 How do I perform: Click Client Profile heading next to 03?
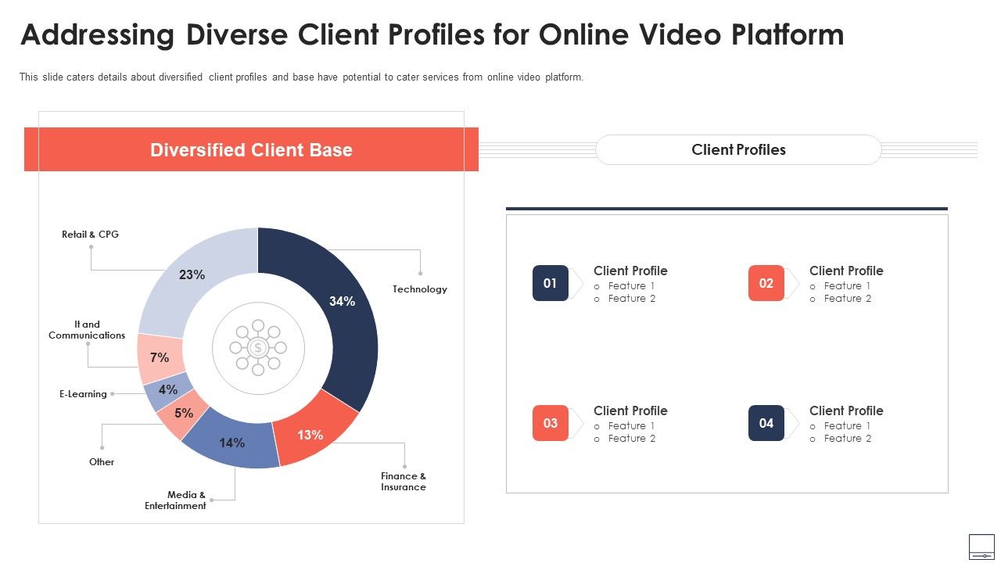pyautogui.click(x=630, y=411)
